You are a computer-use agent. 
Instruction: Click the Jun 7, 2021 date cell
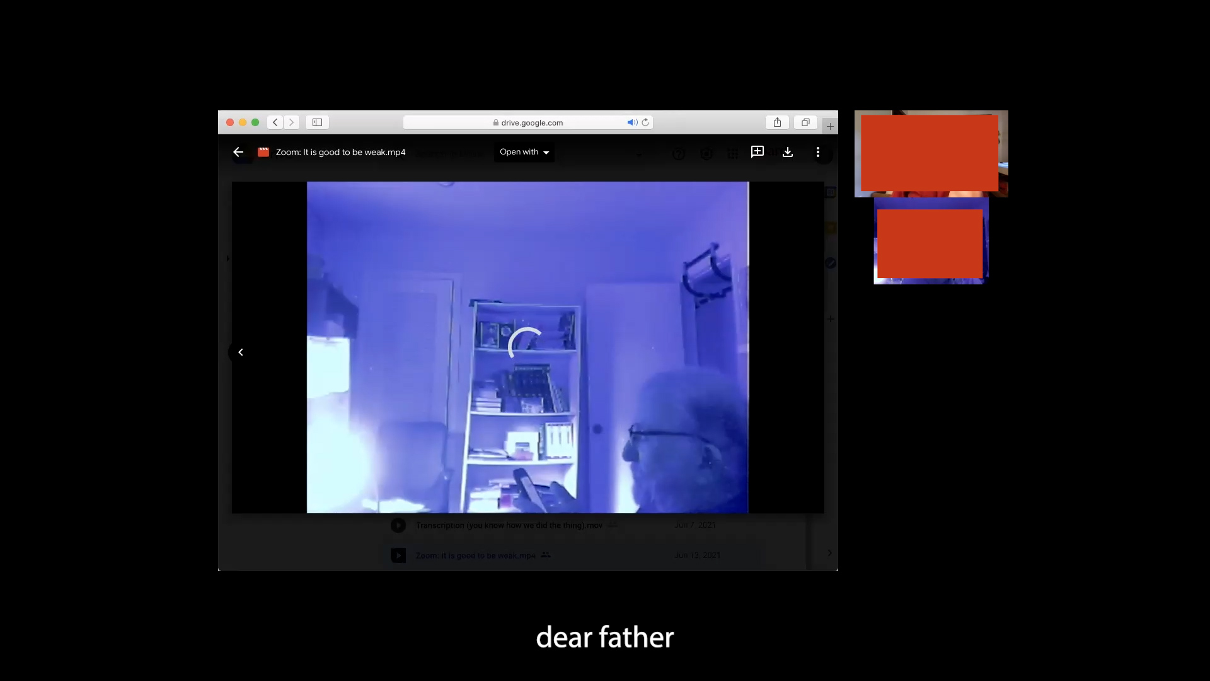(x=694, y=525)
